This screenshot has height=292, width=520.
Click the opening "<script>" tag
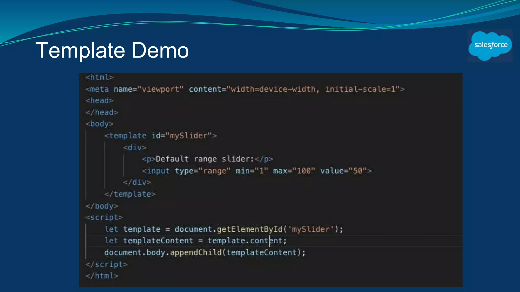click(x=104, y=217)
